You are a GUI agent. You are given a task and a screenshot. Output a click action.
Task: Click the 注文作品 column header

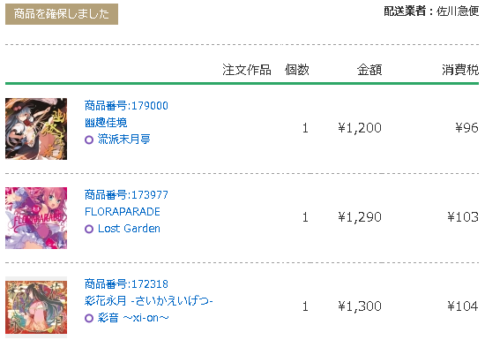247,70
